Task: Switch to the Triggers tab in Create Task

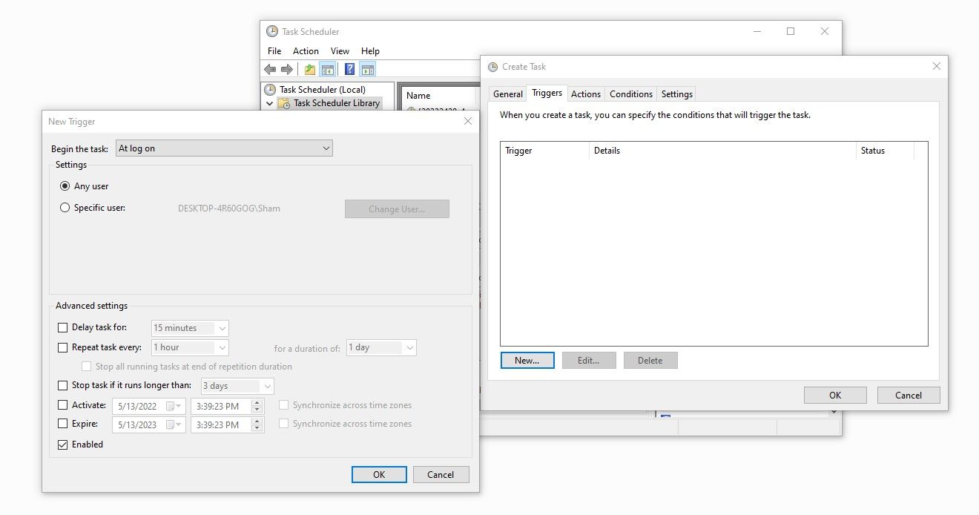Action: [547, 93]
